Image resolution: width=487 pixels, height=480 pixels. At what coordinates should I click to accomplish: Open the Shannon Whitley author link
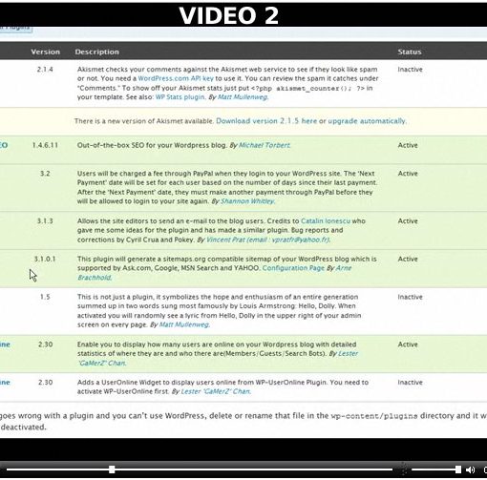[x=247, y=201]
